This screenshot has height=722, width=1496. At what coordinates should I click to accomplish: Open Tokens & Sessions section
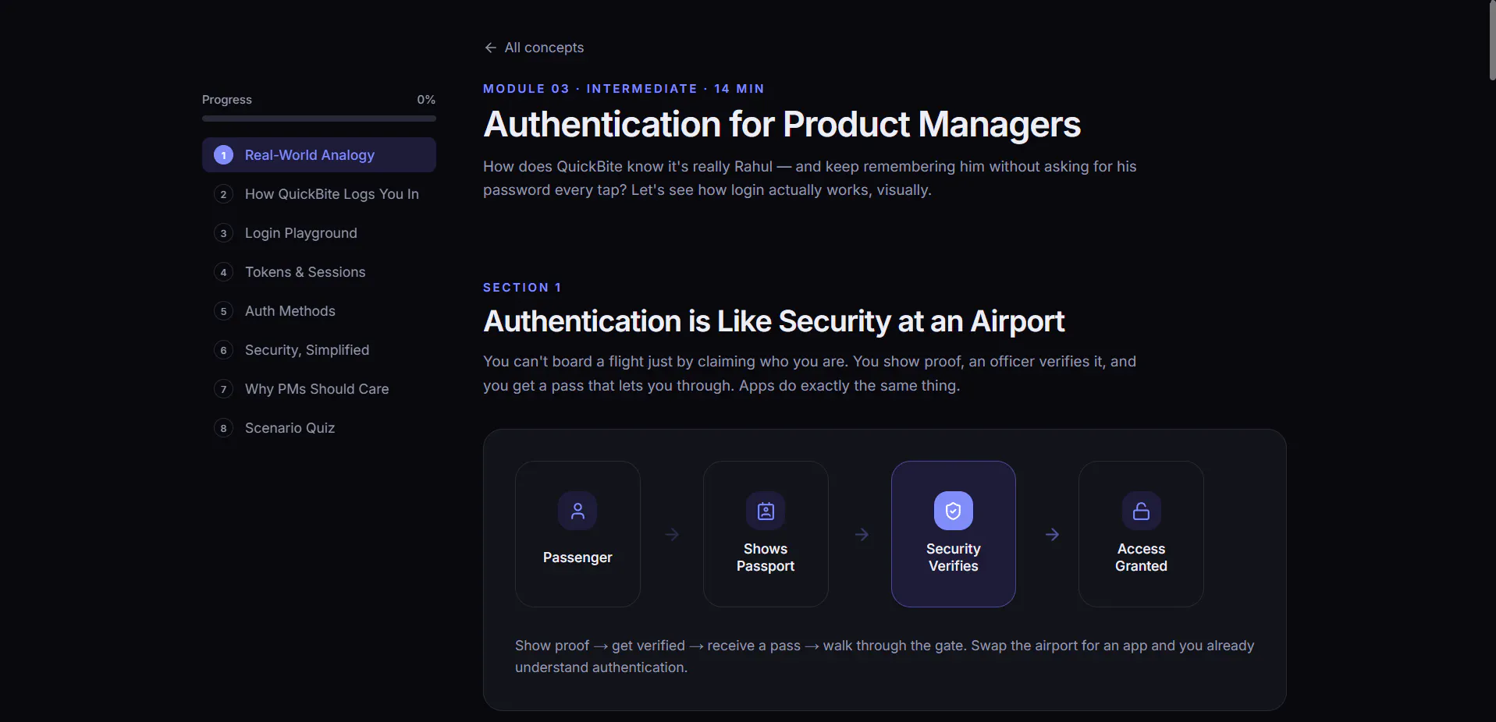318,272
